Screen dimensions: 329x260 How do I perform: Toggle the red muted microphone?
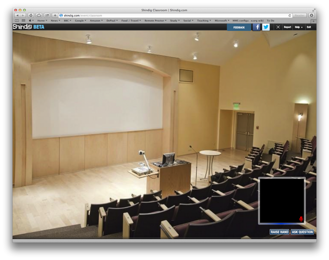[301, 219]
